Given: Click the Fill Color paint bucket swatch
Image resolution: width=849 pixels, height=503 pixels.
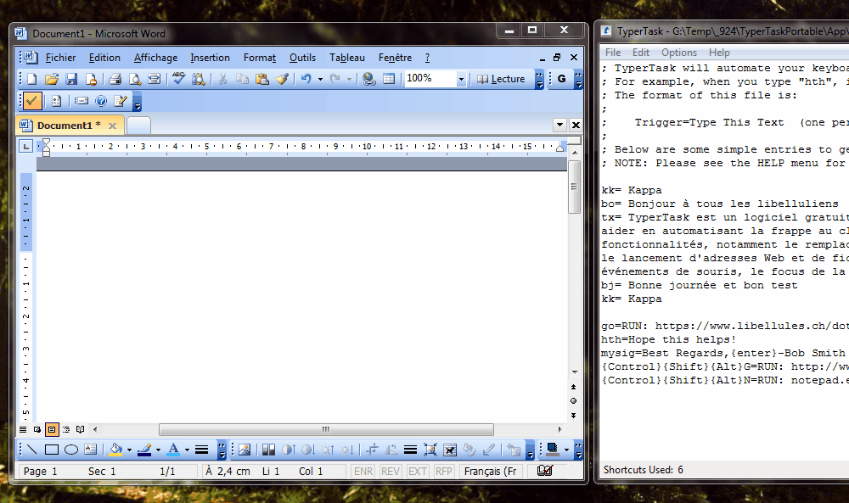Looking at the screenshot, I should pos(115,450).
